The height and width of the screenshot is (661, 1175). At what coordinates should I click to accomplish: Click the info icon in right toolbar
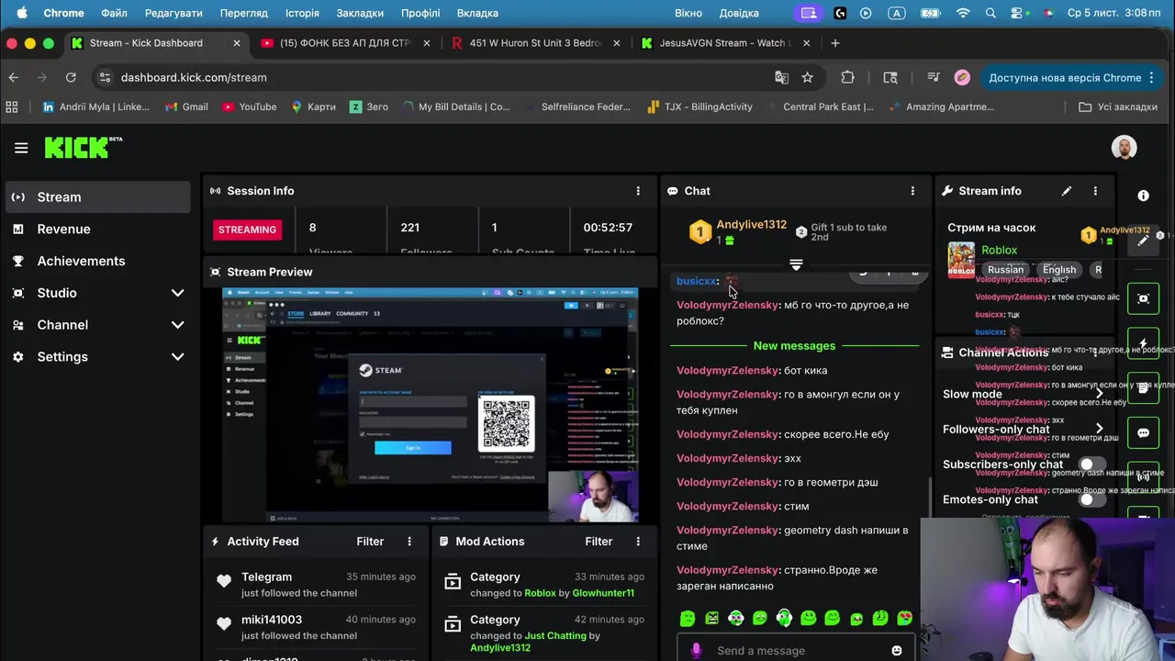(1143, 196)
